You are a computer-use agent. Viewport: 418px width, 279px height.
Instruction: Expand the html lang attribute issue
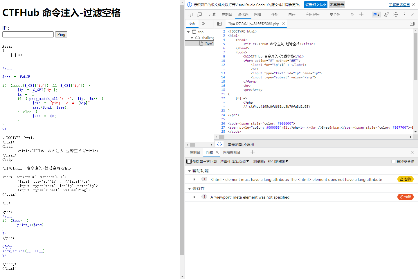pos(194,179)
